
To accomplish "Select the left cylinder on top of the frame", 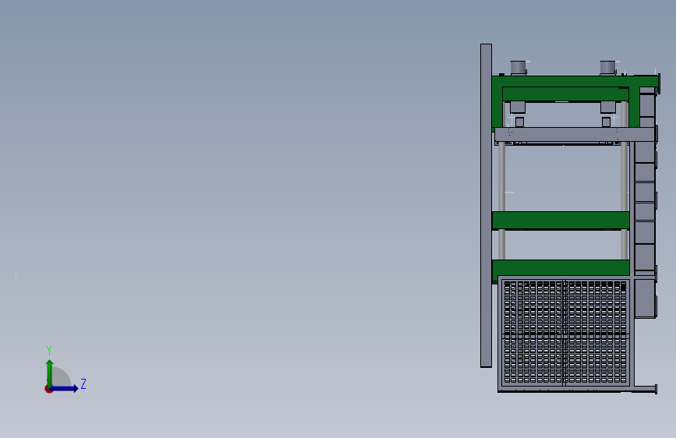I will pyautogui.click(x=519, y=68).
